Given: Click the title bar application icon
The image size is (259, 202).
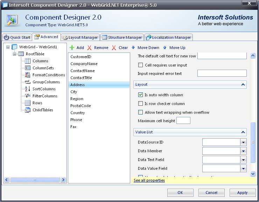Looking at the screenshot, I should click(x=5, y=5).
